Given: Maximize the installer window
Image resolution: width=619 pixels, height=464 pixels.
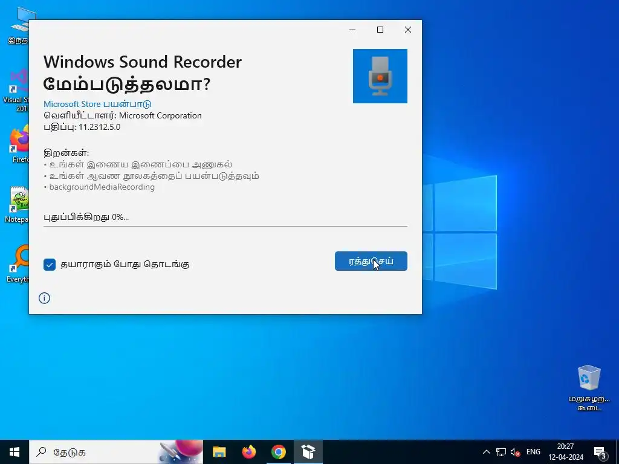Looking at the screenshot, I should (380, 30).
